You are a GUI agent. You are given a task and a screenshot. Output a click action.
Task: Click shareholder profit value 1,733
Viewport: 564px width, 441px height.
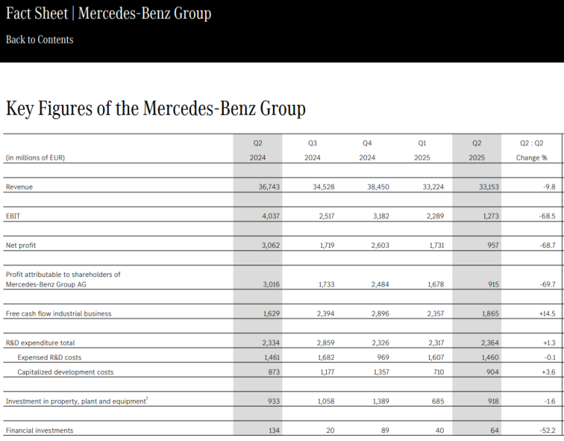pyautogui.click(x=327, y=284)
